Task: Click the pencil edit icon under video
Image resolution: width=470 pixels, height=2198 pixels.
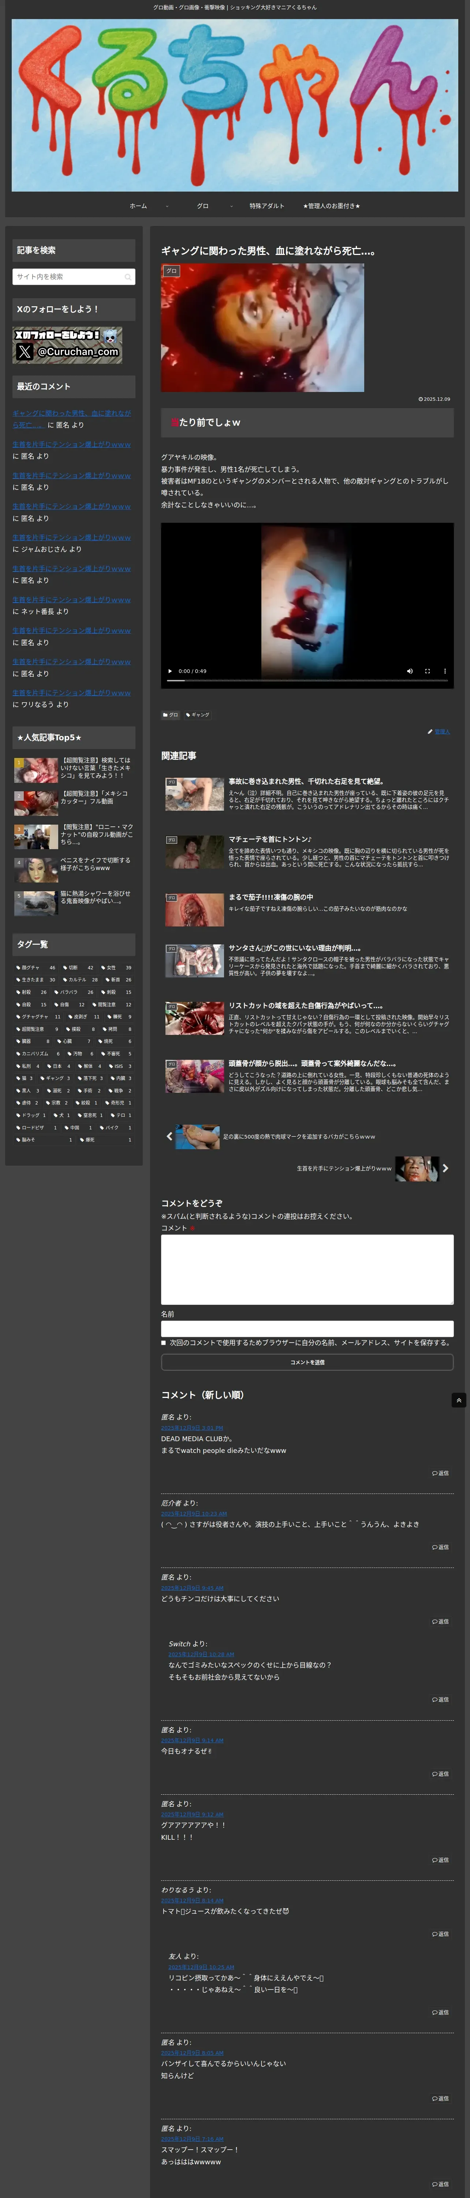Action: click(430, 731)
